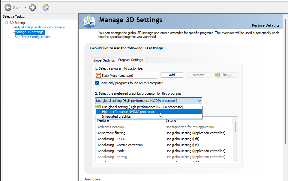Viewport: 288px width, 181px height.
Task: Click the Remove button
Action: pos(199,75)
